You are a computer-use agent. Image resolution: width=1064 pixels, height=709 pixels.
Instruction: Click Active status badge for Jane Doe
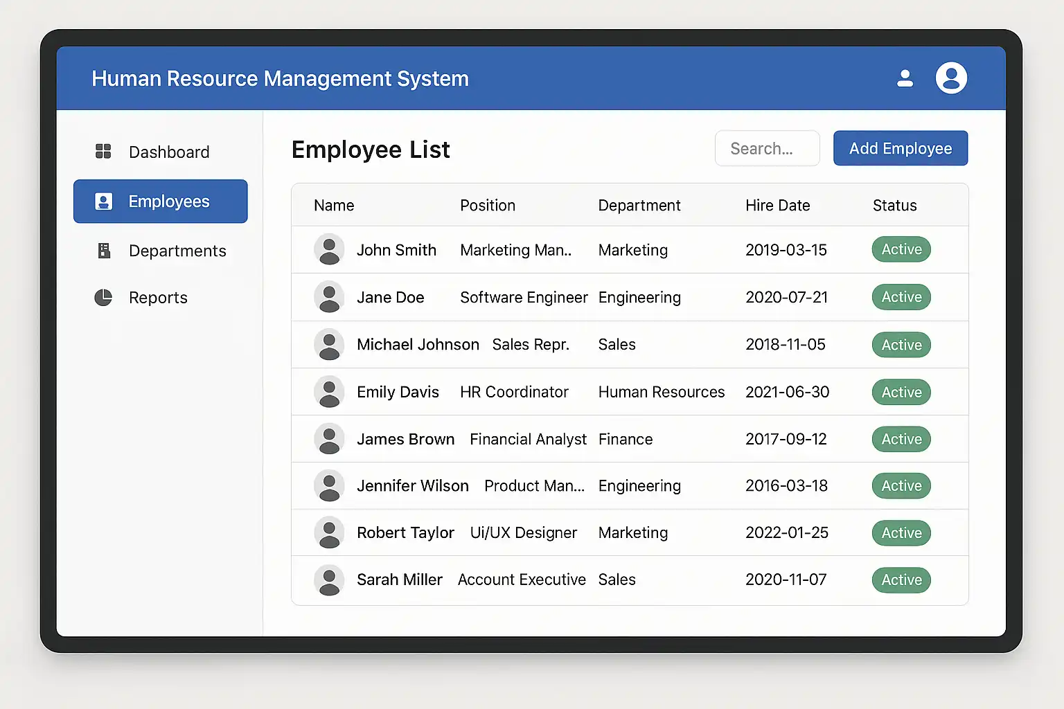tap(901, 297)
